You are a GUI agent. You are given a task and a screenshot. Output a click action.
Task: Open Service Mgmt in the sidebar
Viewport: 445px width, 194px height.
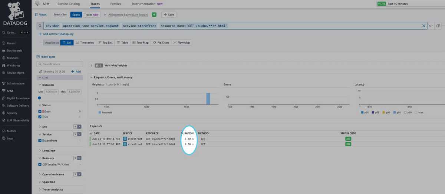tap(15, 73)
